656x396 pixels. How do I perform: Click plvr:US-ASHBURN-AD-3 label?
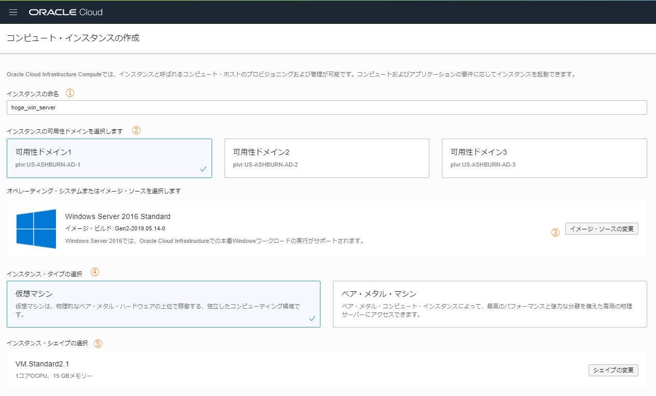click(483, 165)
